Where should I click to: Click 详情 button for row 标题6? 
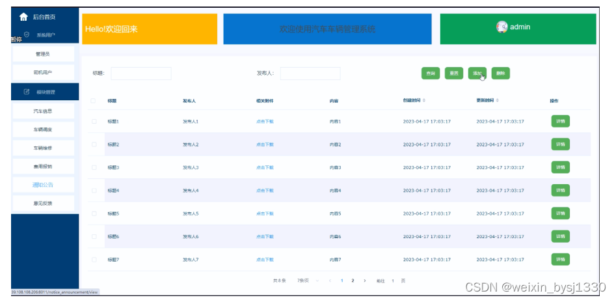click(560, 236)
